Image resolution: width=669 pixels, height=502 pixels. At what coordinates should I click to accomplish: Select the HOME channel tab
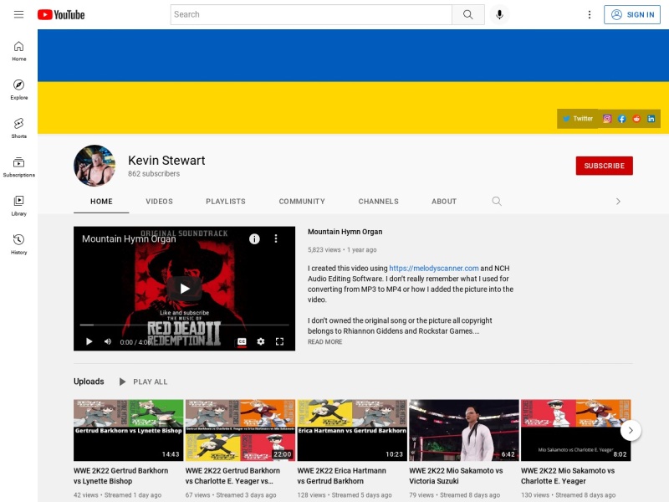pyautogui.click(x=101, y=202)
